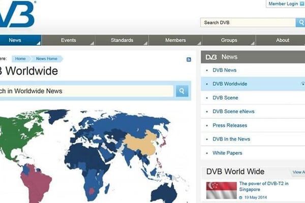The width and height of the screenshot is (305, 203).
Task: Click the Member Login dropdown arrow
Action: point(302,4)
